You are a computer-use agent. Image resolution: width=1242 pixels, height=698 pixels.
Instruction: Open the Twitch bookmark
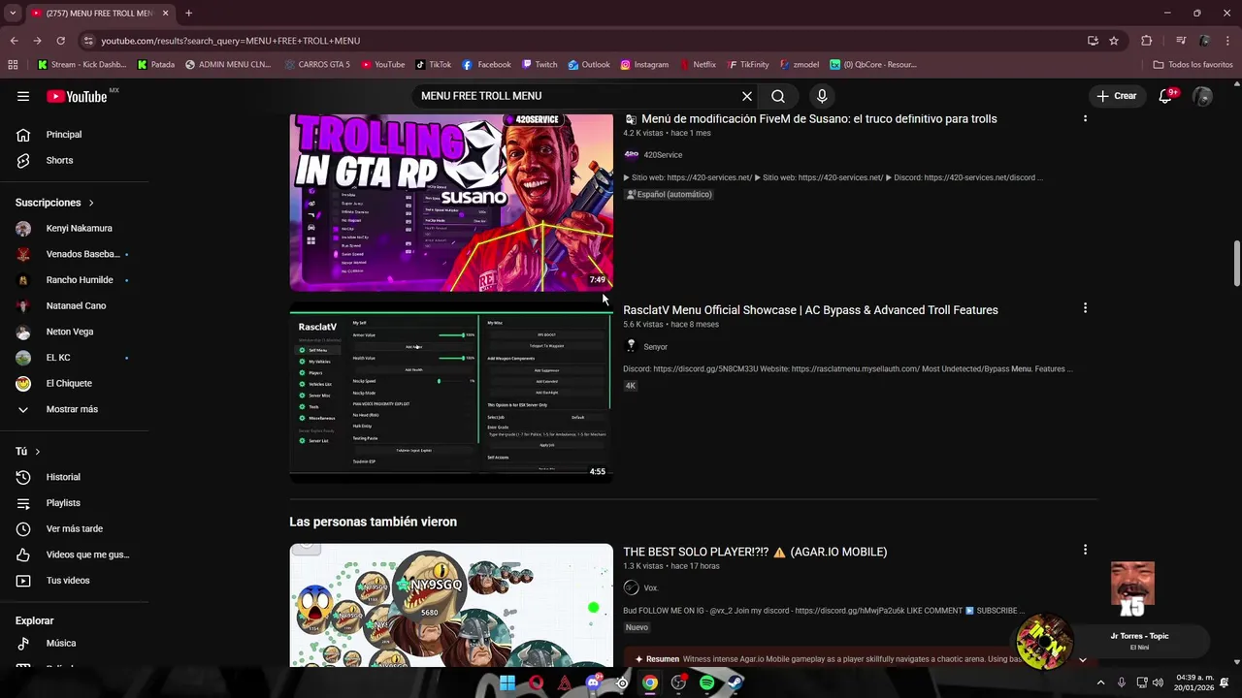(539, 65)
